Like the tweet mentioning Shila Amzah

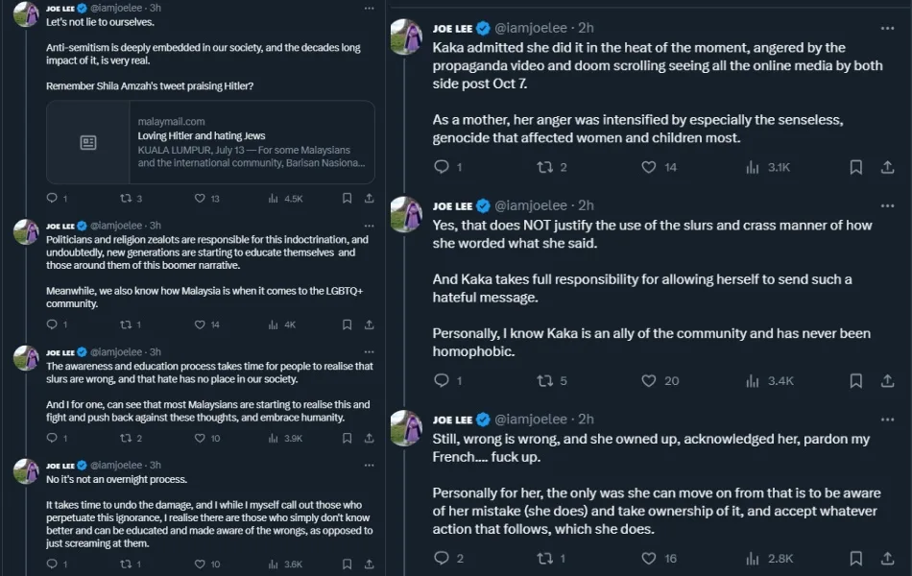click(x=200, y=199)
